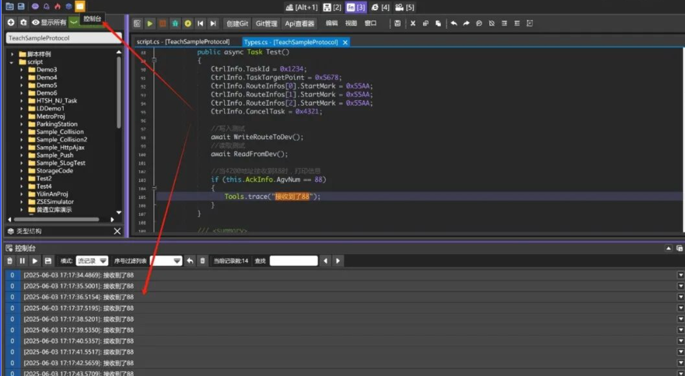The image size is (685, 376).
Task: Open the 序号过滤列表 filter dropdown
Action: 166,261
